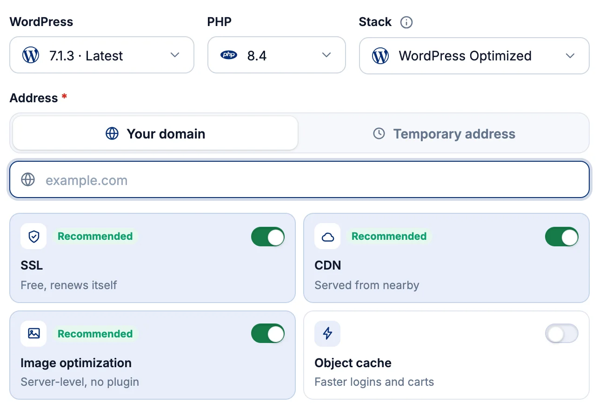Click the Object cache lightning icon

(x=327, y=333)
